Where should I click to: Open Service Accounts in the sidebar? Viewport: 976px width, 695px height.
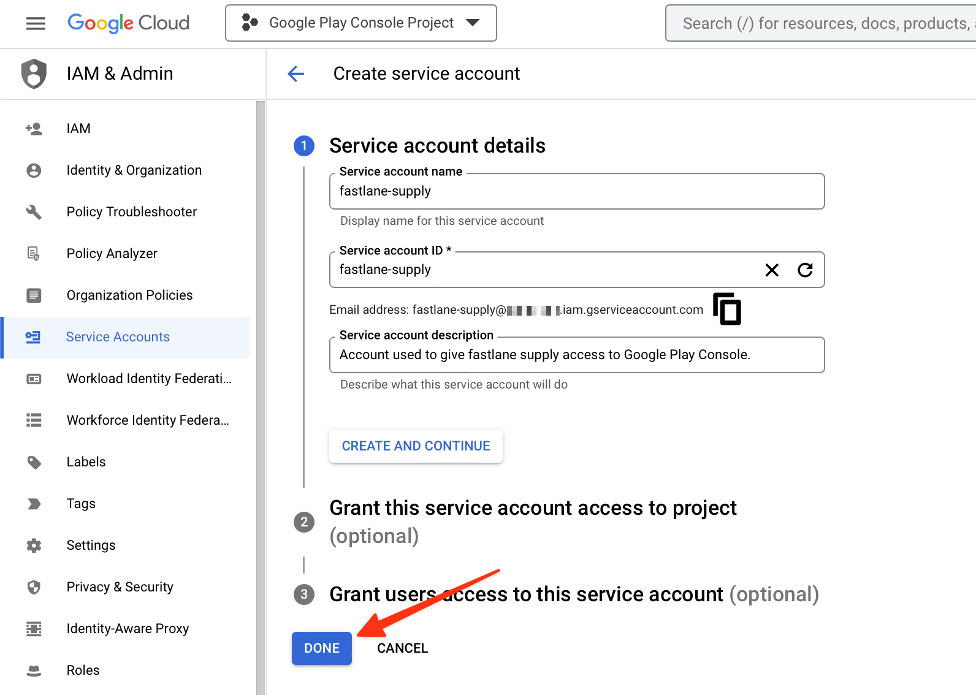[118, 337]
